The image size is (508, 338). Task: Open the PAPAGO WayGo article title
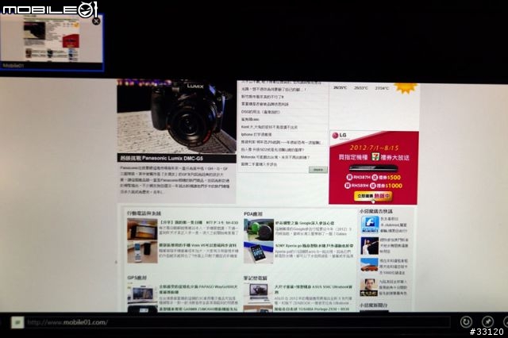point(198,289)
